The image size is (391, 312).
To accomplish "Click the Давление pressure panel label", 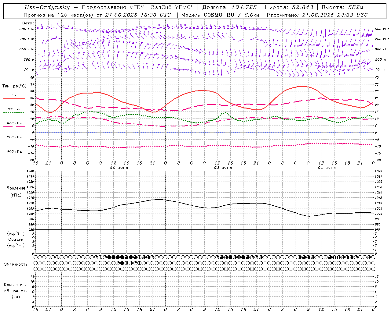I will click(16, 188).
